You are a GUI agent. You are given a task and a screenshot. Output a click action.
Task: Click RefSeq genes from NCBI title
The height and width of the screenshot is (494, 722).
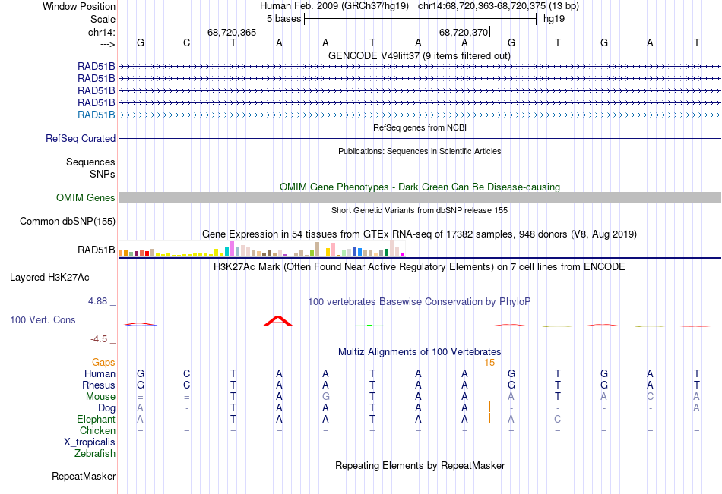[420, 127]
